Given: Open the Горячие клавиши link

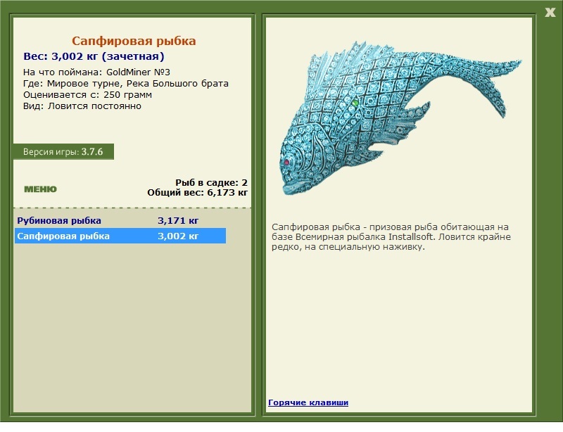Looking at the screenshot, I should tap(308, 402).
